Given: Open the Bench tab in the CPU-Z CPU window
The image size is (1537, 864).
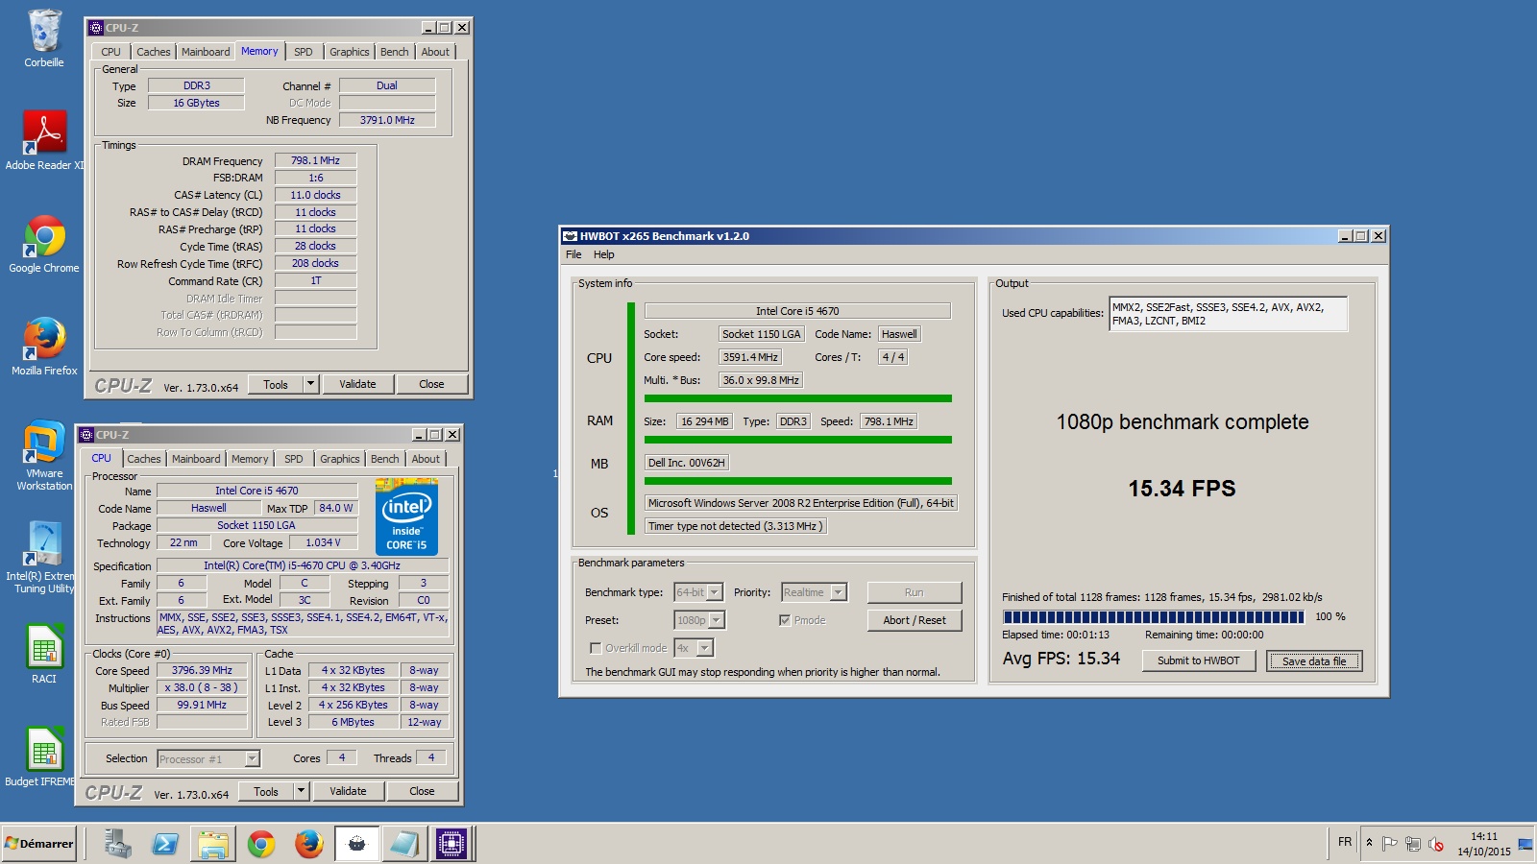Looking at the screenshot, I should 385,460.
